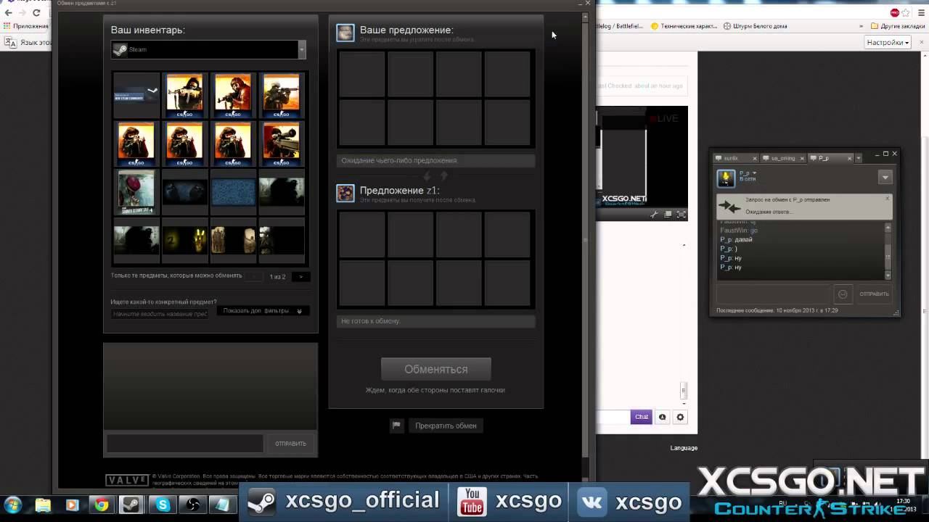This screenshot has height=522, width=929.
Task: Click chat scrollbar up arrow
Action: click(888, 228)
